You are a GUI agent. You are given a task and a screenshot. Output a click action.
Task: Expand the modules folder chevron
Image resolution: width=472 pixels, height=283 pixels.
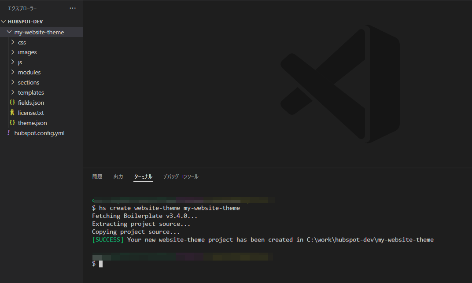point(13,72)
